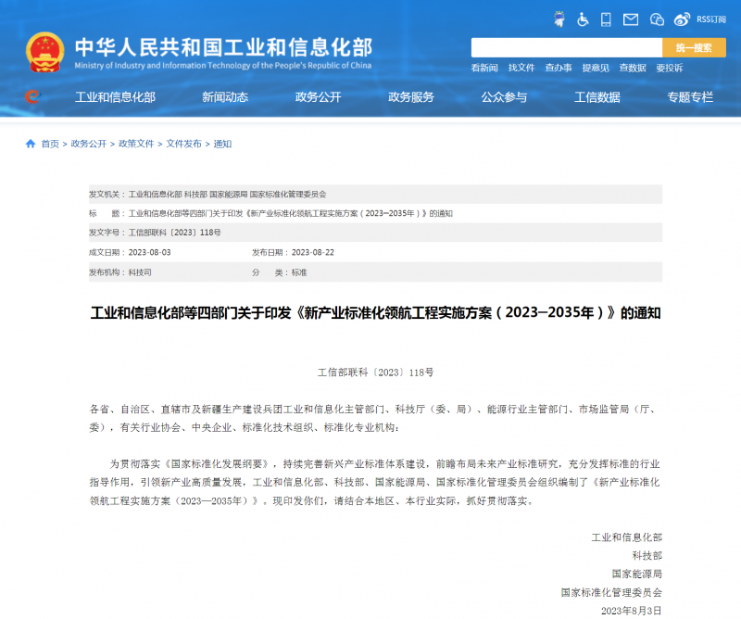
Task: Select the 提意见 quick link
Action: (596, 68)
